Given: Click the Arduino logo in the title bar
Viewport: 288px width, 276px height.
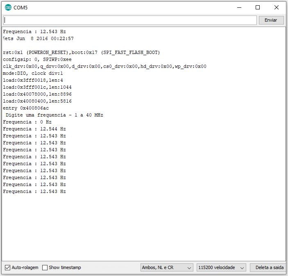Looking at the screenshot, I should pos(8,7).
